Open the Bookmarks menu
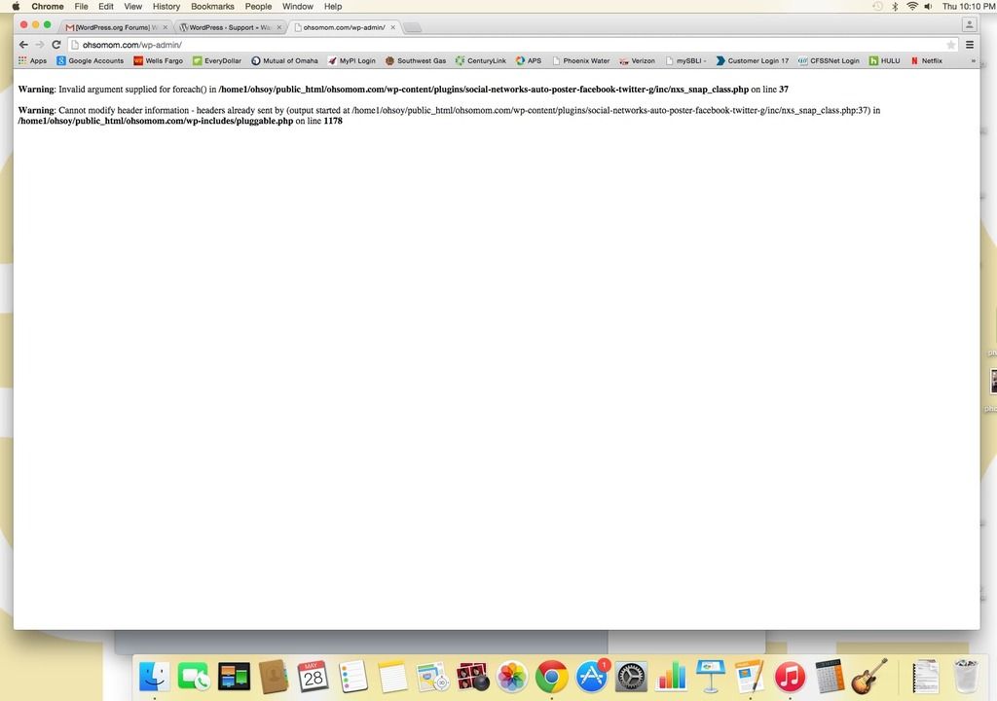Viewport: 997px width, 701px height. pos(212,7)
